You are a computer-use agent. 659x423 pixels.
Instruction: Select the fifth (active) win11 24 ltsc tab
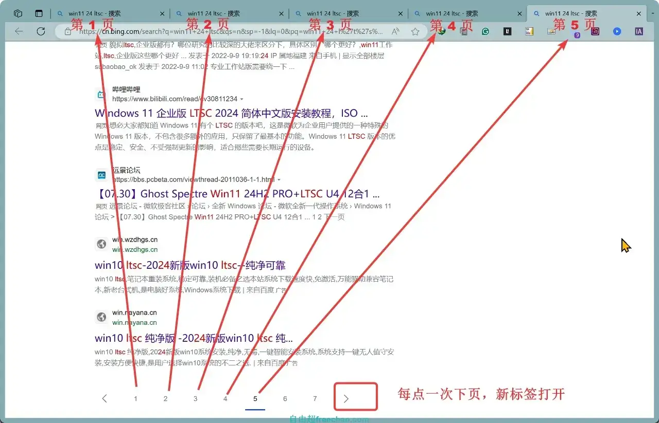click(x=587, y=14)
